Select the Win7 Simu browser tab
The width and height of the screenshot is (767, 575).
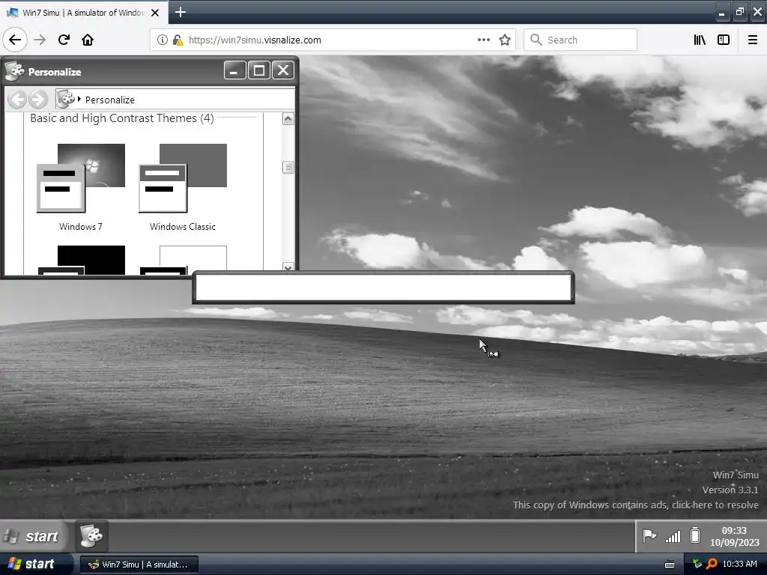pyautogui.click(x=84, y=12)
